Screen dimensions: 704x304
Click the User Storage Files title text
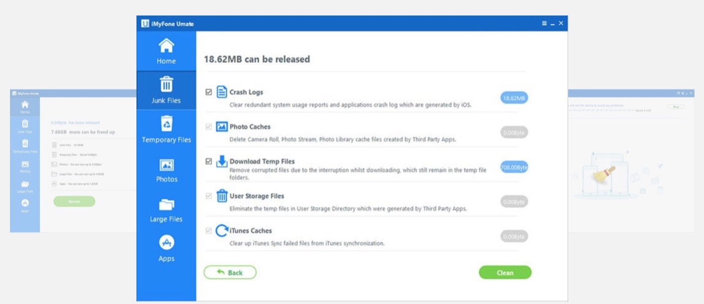click(256, 196)
